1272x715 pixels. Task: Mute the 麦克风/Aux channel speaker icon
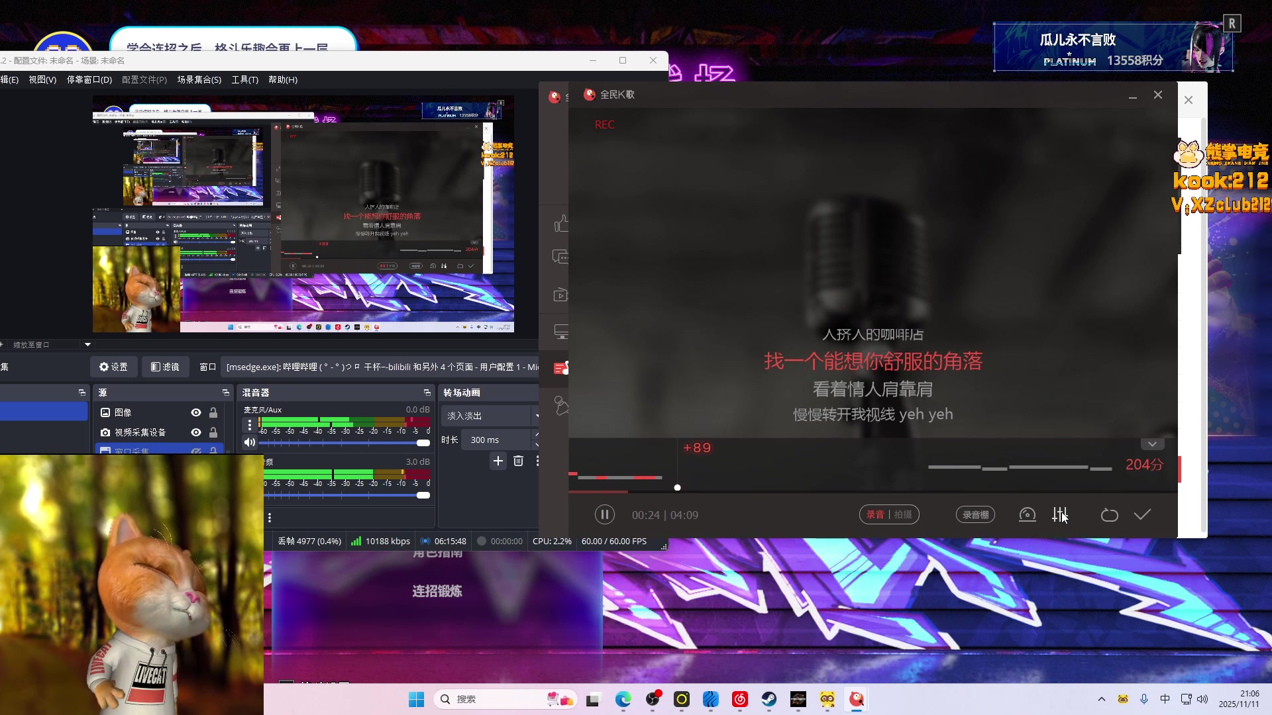coord(250,442)
